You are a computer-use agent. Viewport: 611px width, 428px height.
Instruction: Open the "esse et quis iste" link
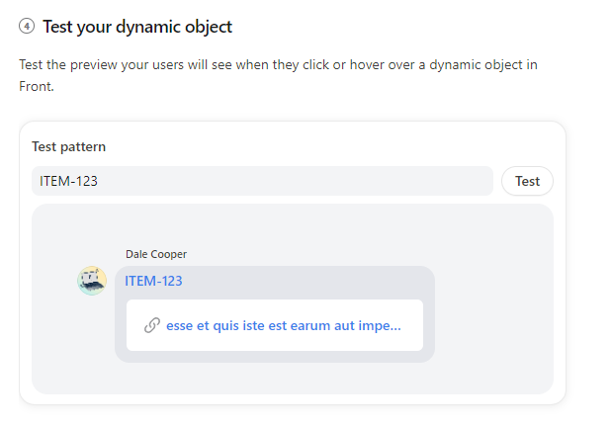[284, 325]
